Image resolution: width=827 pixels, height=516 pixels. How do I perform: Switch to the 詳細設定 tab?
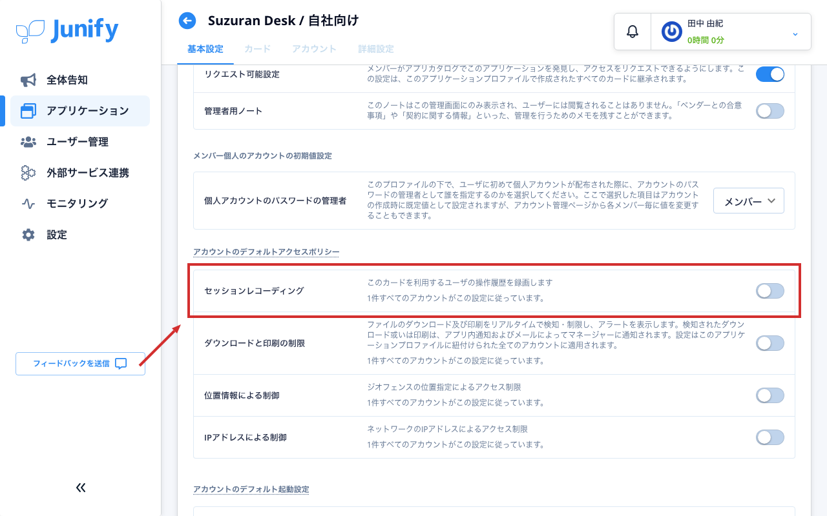(376, 49)
